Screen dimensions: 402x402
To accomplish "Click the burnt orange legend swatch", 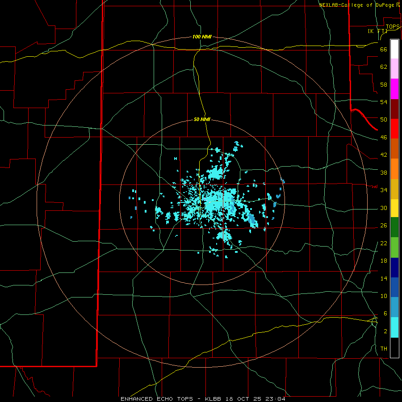I will point(394,148).
